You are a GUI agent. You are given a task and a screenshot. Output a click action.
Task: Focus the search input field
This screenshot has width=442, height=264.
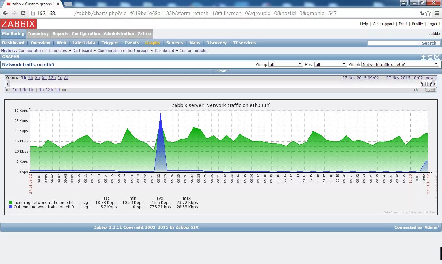(393, 43)
